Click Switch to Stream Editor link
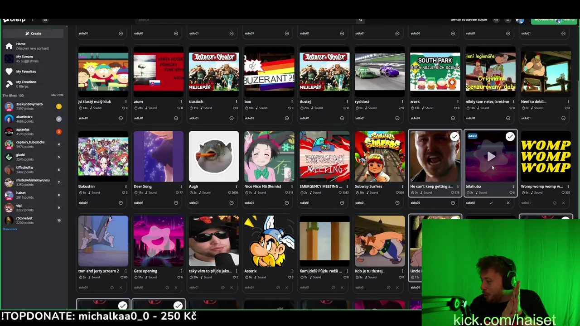The width and height of the screenshot is (580, 326). (x=469, y=19)
